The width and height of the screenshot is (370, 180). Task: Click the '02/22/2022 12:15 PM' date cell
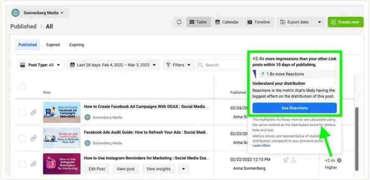[250, 160]
